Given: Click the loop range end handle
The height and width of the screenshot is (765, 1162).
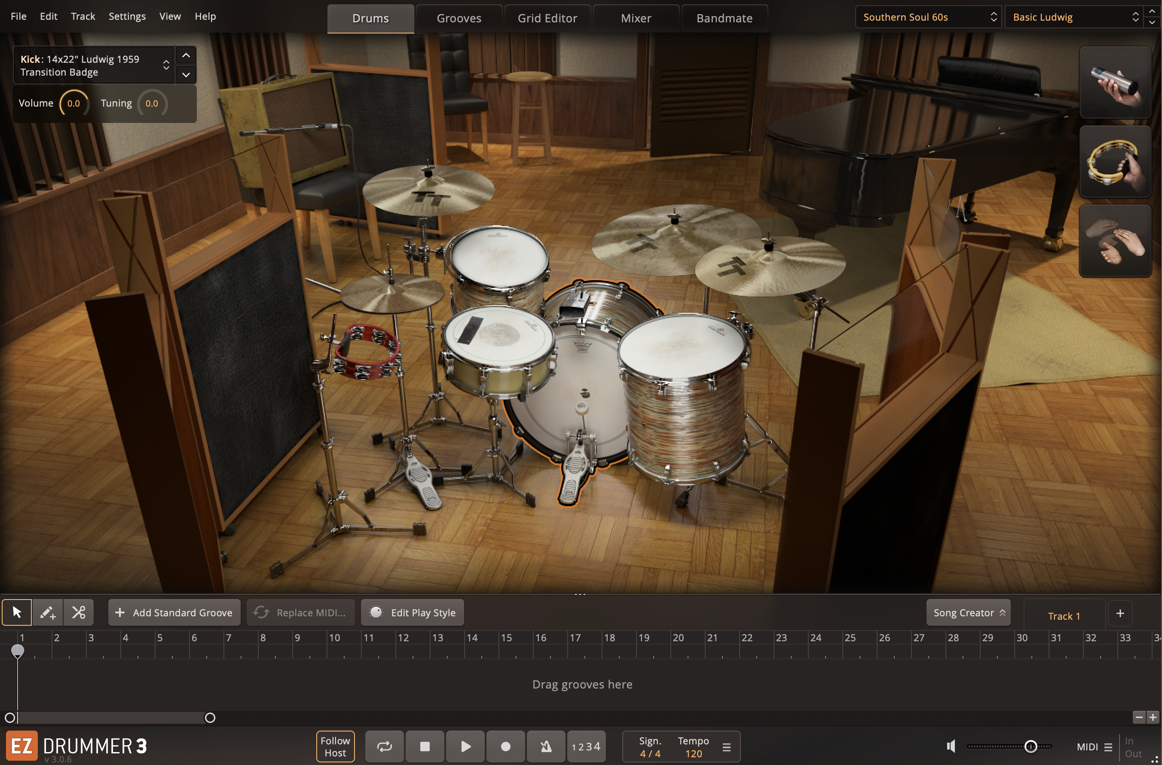Looking at the screenshot, I should pyautogui.click(x=210, y=718).
